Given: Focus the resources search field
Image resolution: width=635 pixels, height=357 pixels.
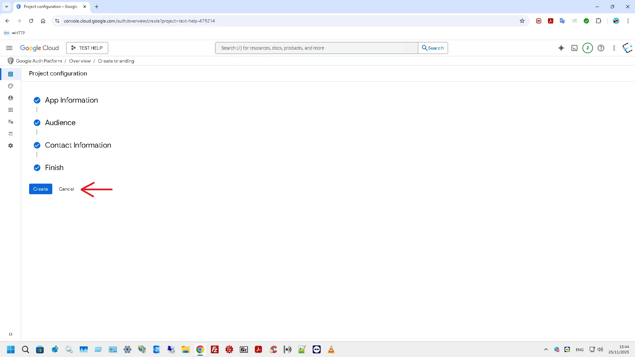Looking at the screenshot, I should coord(316,48).
